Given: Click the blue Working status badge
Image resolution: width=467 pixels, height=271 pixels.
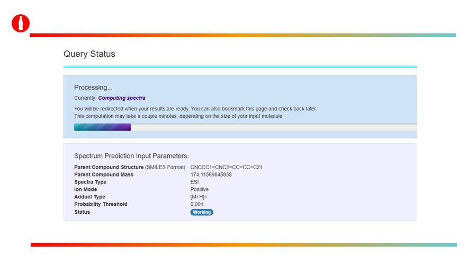Looking at the screenshot, I should coord(202,212).
